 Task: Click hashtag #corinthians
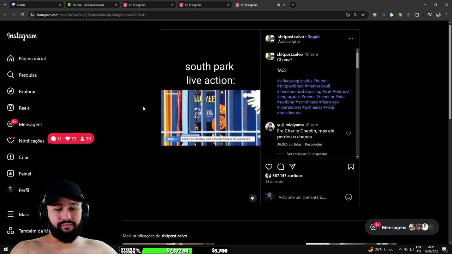pos(307,102)
